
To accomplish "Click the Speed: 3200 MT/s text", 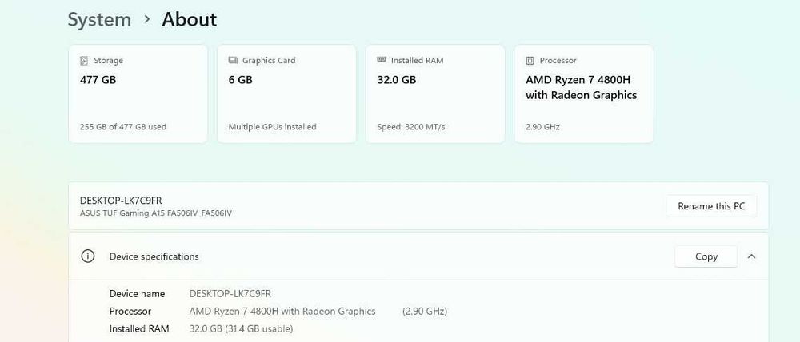I will (410, 126).
